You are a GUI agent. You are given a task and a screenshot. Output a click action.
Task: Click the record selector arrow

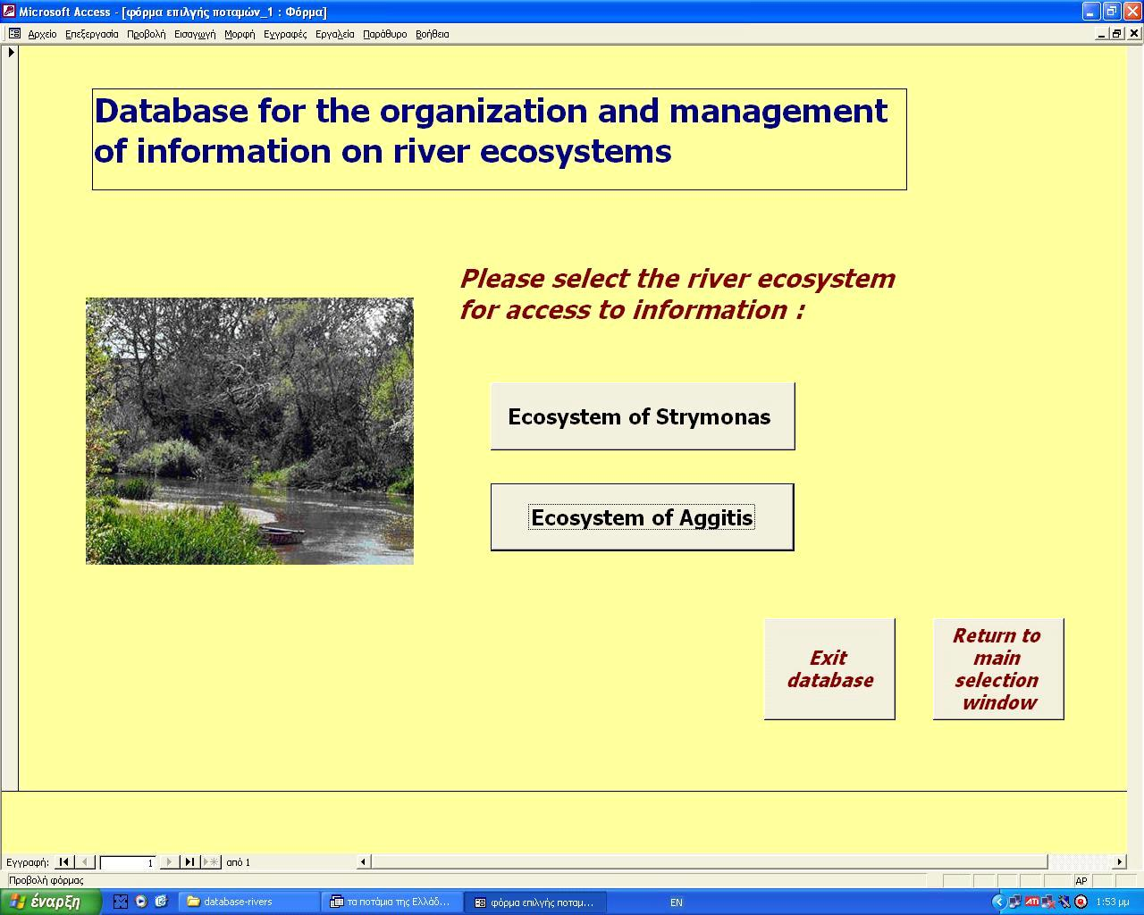pyautogui.click(x=11, y=53)
